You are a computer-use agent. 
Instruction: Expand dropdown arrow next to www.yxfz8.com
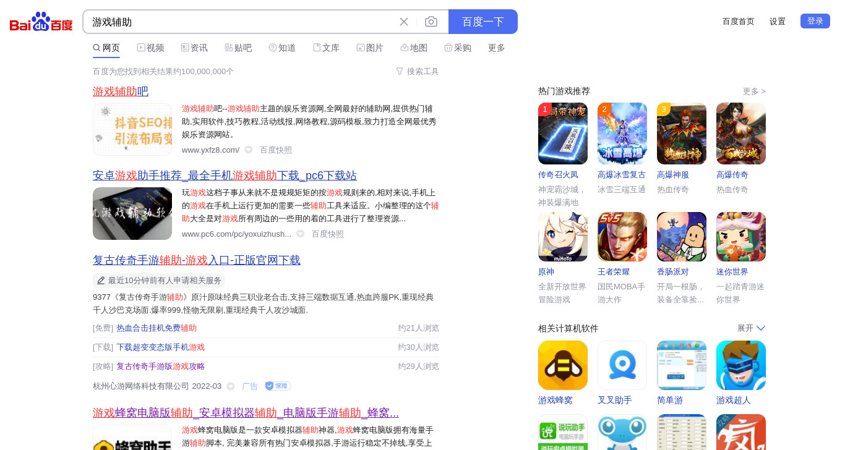click(249, 150)
